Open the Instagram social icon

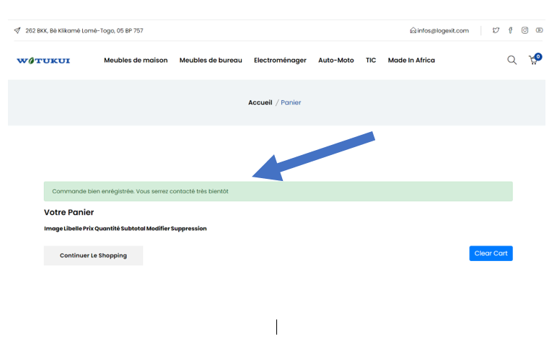pos(525,30)
